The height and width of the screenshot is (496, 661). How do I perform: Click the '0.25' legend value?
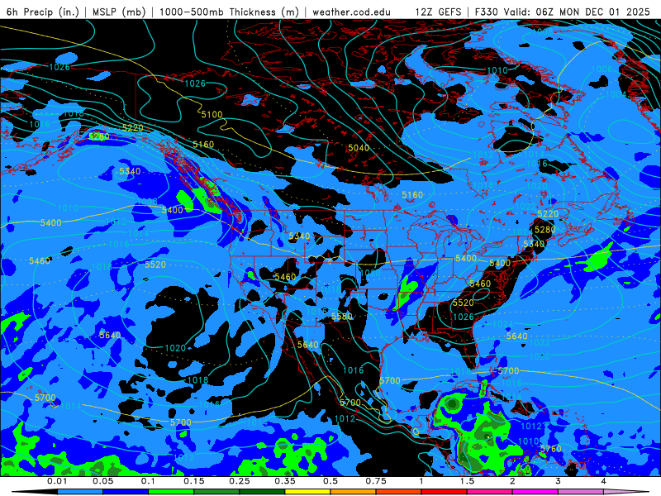[240, 481]
